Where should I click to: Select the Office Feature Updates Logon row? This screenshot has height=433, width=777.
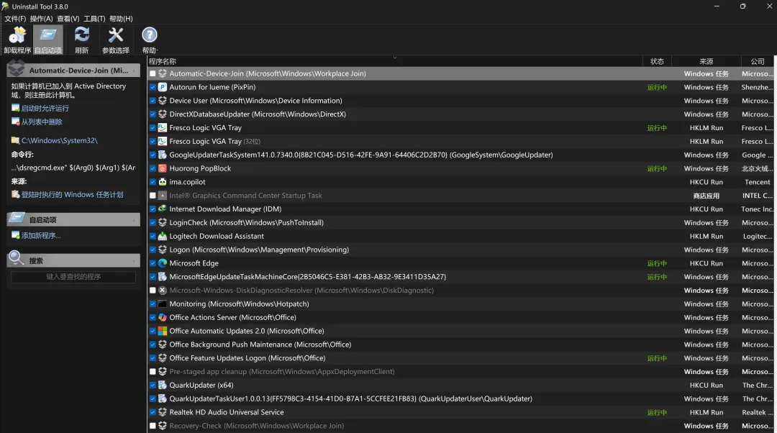(461, 358)
